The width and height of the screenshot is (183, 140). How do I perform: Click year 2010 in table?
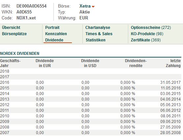pos(5,116)
